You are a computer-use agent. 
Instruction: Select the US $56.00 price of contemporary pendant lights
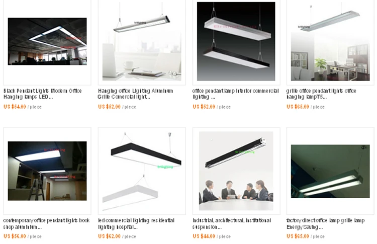pos(15,236)
